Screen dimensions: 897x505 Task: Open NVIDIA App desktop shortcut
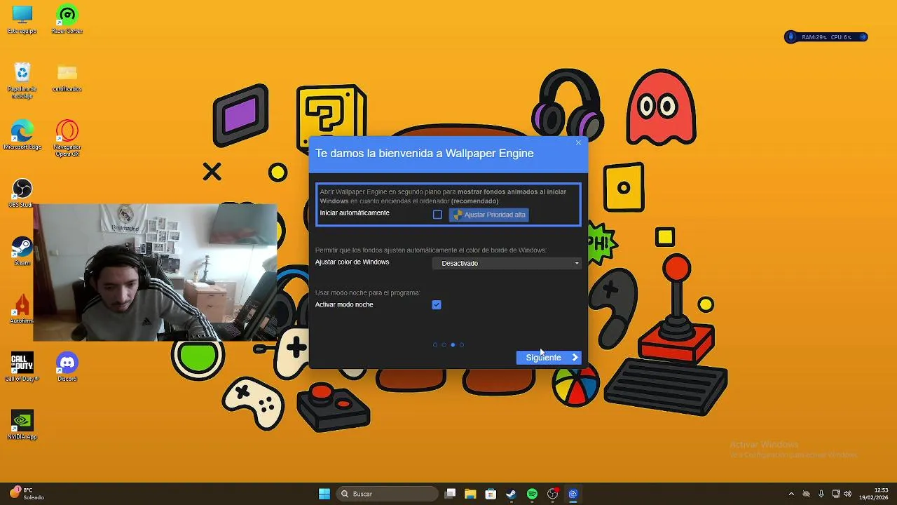[x=22, y=425]
